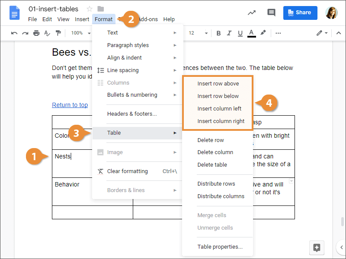
Task: Open the account profile picture
Action: click(x=331, y=13)
